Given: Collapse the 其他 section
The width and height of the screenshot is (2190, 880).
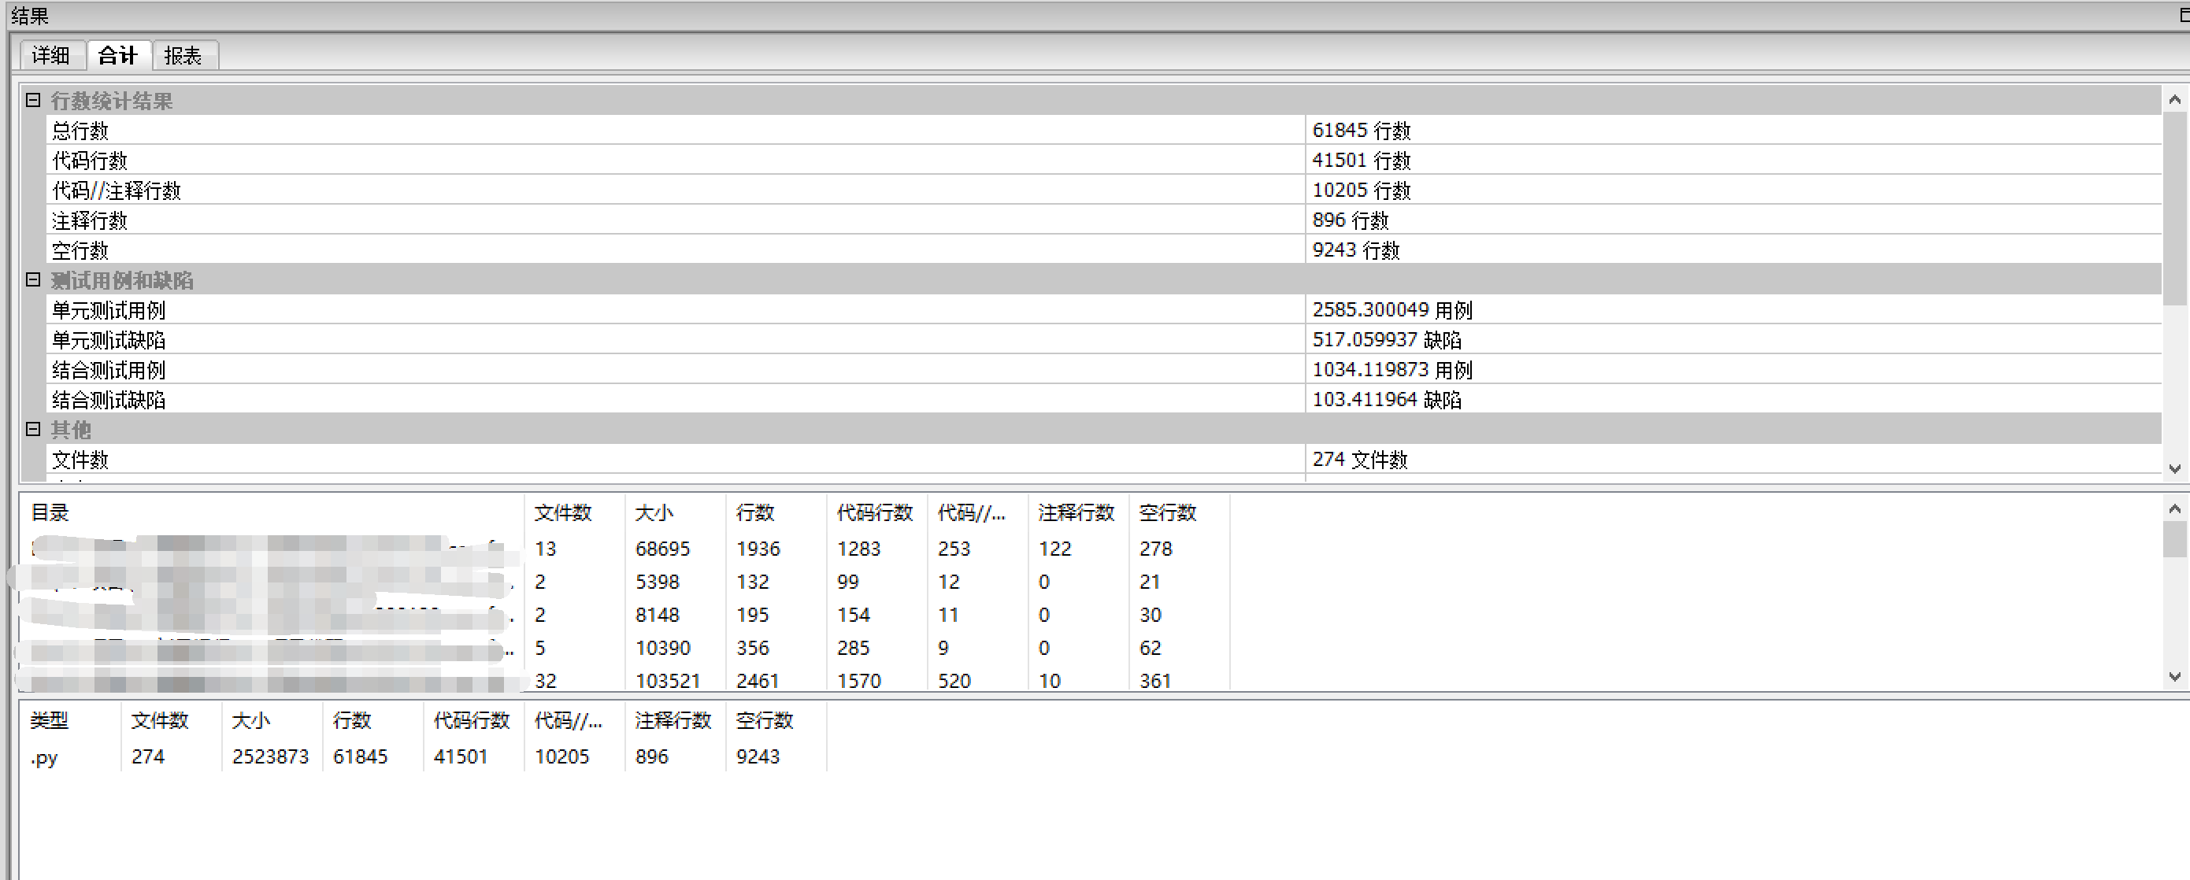Looking at the screenshot, I should click(x=33, y=429).
